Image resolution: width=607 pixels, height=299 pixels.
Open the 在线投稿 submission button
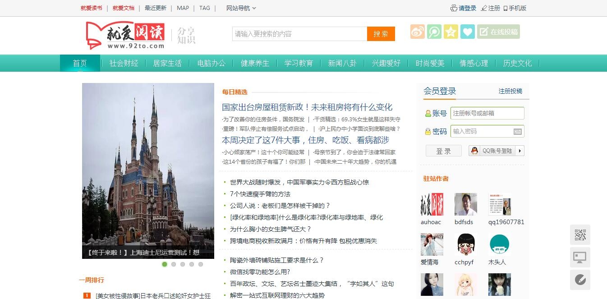(498, 32)
